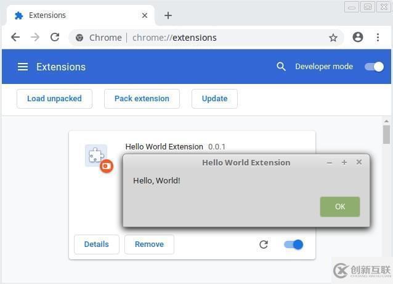The height and width of the screenshot is (284, 393).
Task: Open the Chrome profile avatar
Action: [x=358, y=37]
